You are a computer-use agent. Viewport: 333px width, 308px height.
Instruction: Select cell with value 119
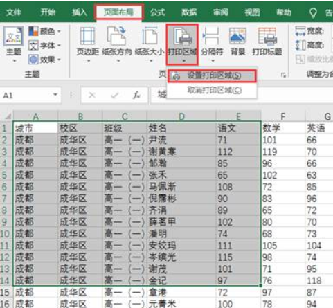click(x=283, y=152)
